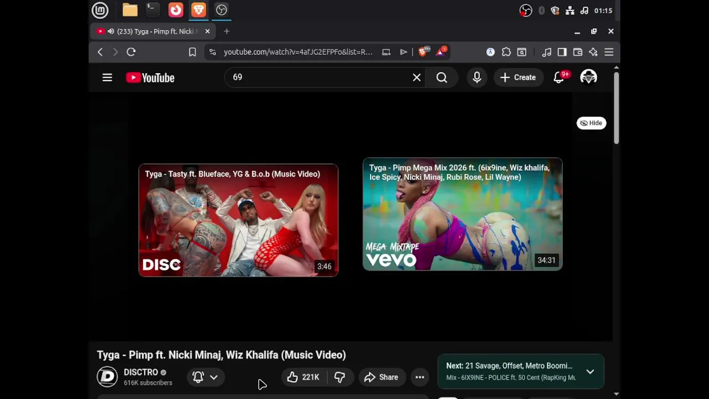Click the page vertical scrollbar thumb
The height and width of the screenshot is (399, 709).
tap(616, 108)
